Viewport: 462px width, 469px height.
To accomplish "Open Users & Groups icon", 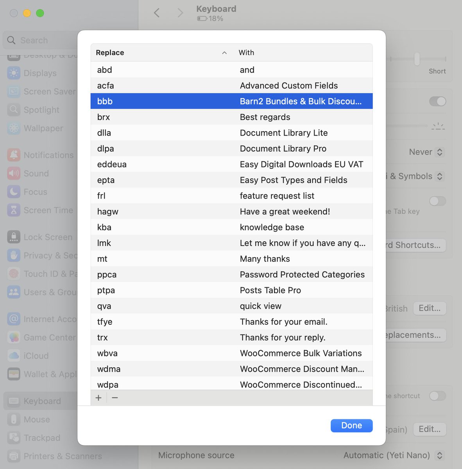I will click(14, 292).
